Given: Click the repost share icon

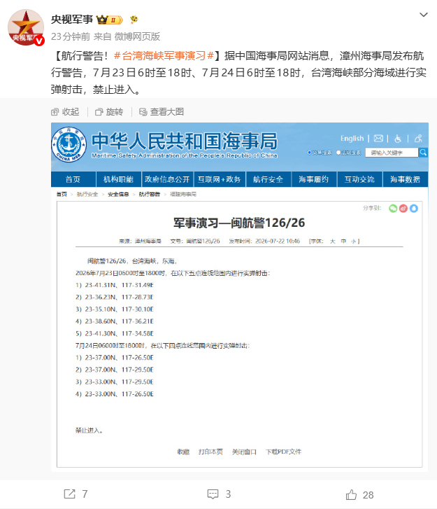Looking at the screenshot, I should click(x=70, y=494).
